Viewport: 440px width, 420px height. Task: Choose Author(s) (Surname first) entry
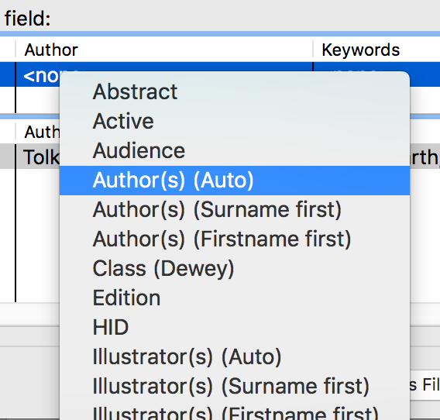click(235, 210)
